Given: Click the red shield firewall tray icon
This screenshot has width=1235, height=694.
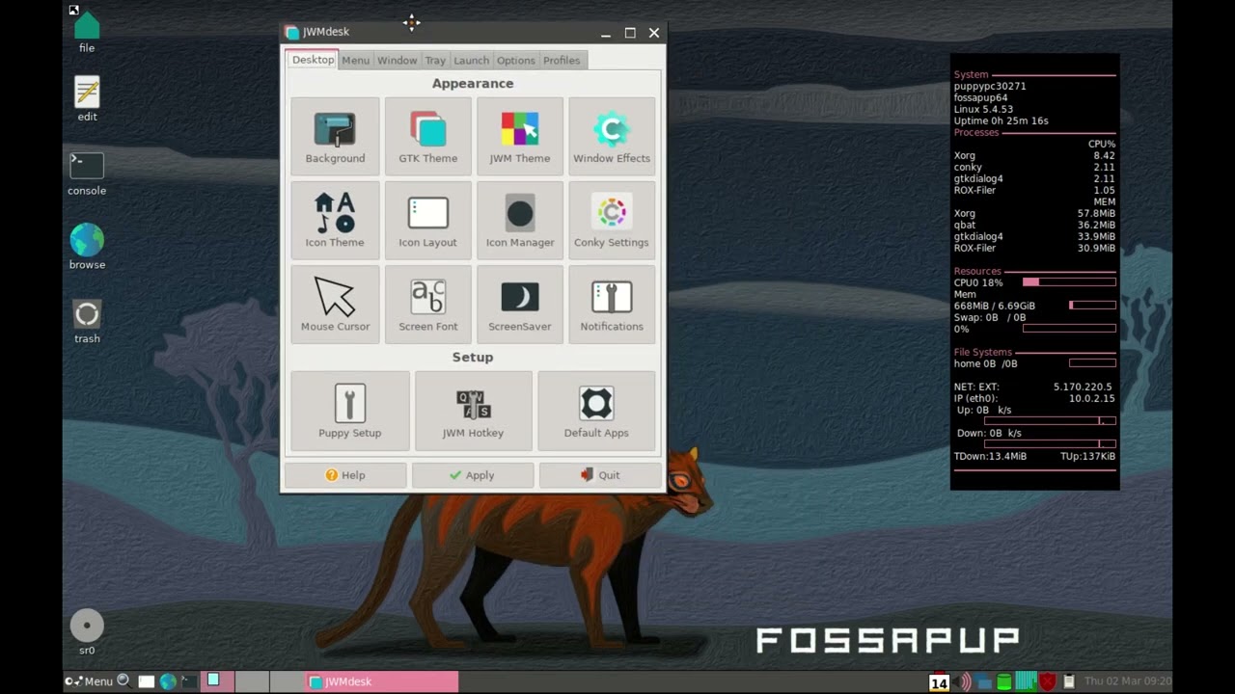Looking at the screenshot, I should point(1047,682).
